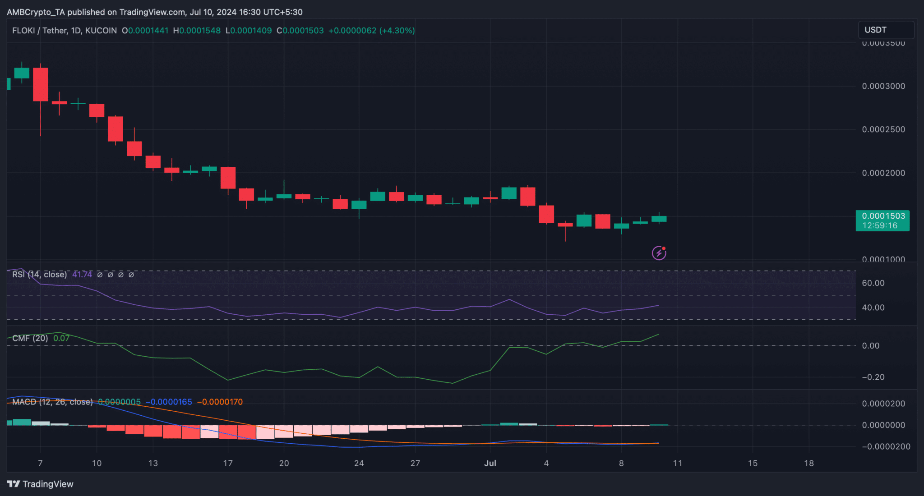
Task: Open the USDT currency selector
Action: tap(886, 30)
